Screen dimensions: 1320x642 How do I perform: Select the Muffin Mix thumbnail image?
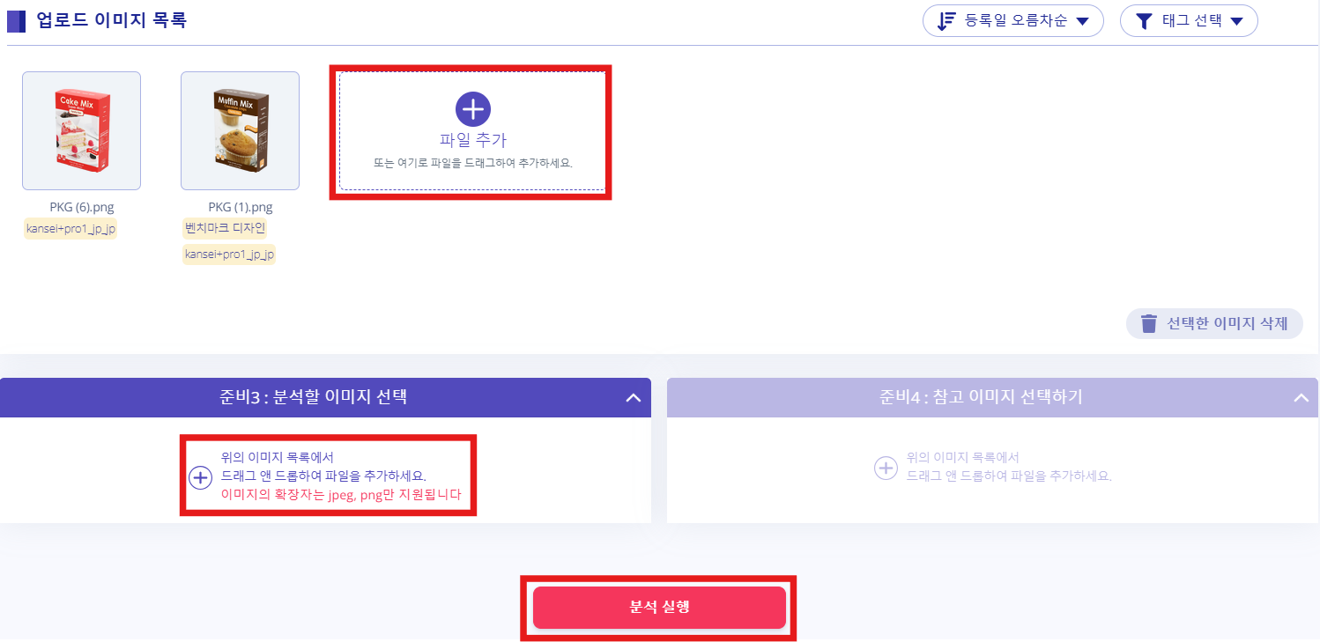(240, 130)
